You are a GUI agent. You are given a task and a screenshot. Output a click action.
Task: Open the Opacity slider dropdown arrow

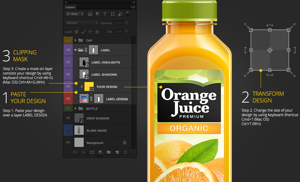pos(126,23)
